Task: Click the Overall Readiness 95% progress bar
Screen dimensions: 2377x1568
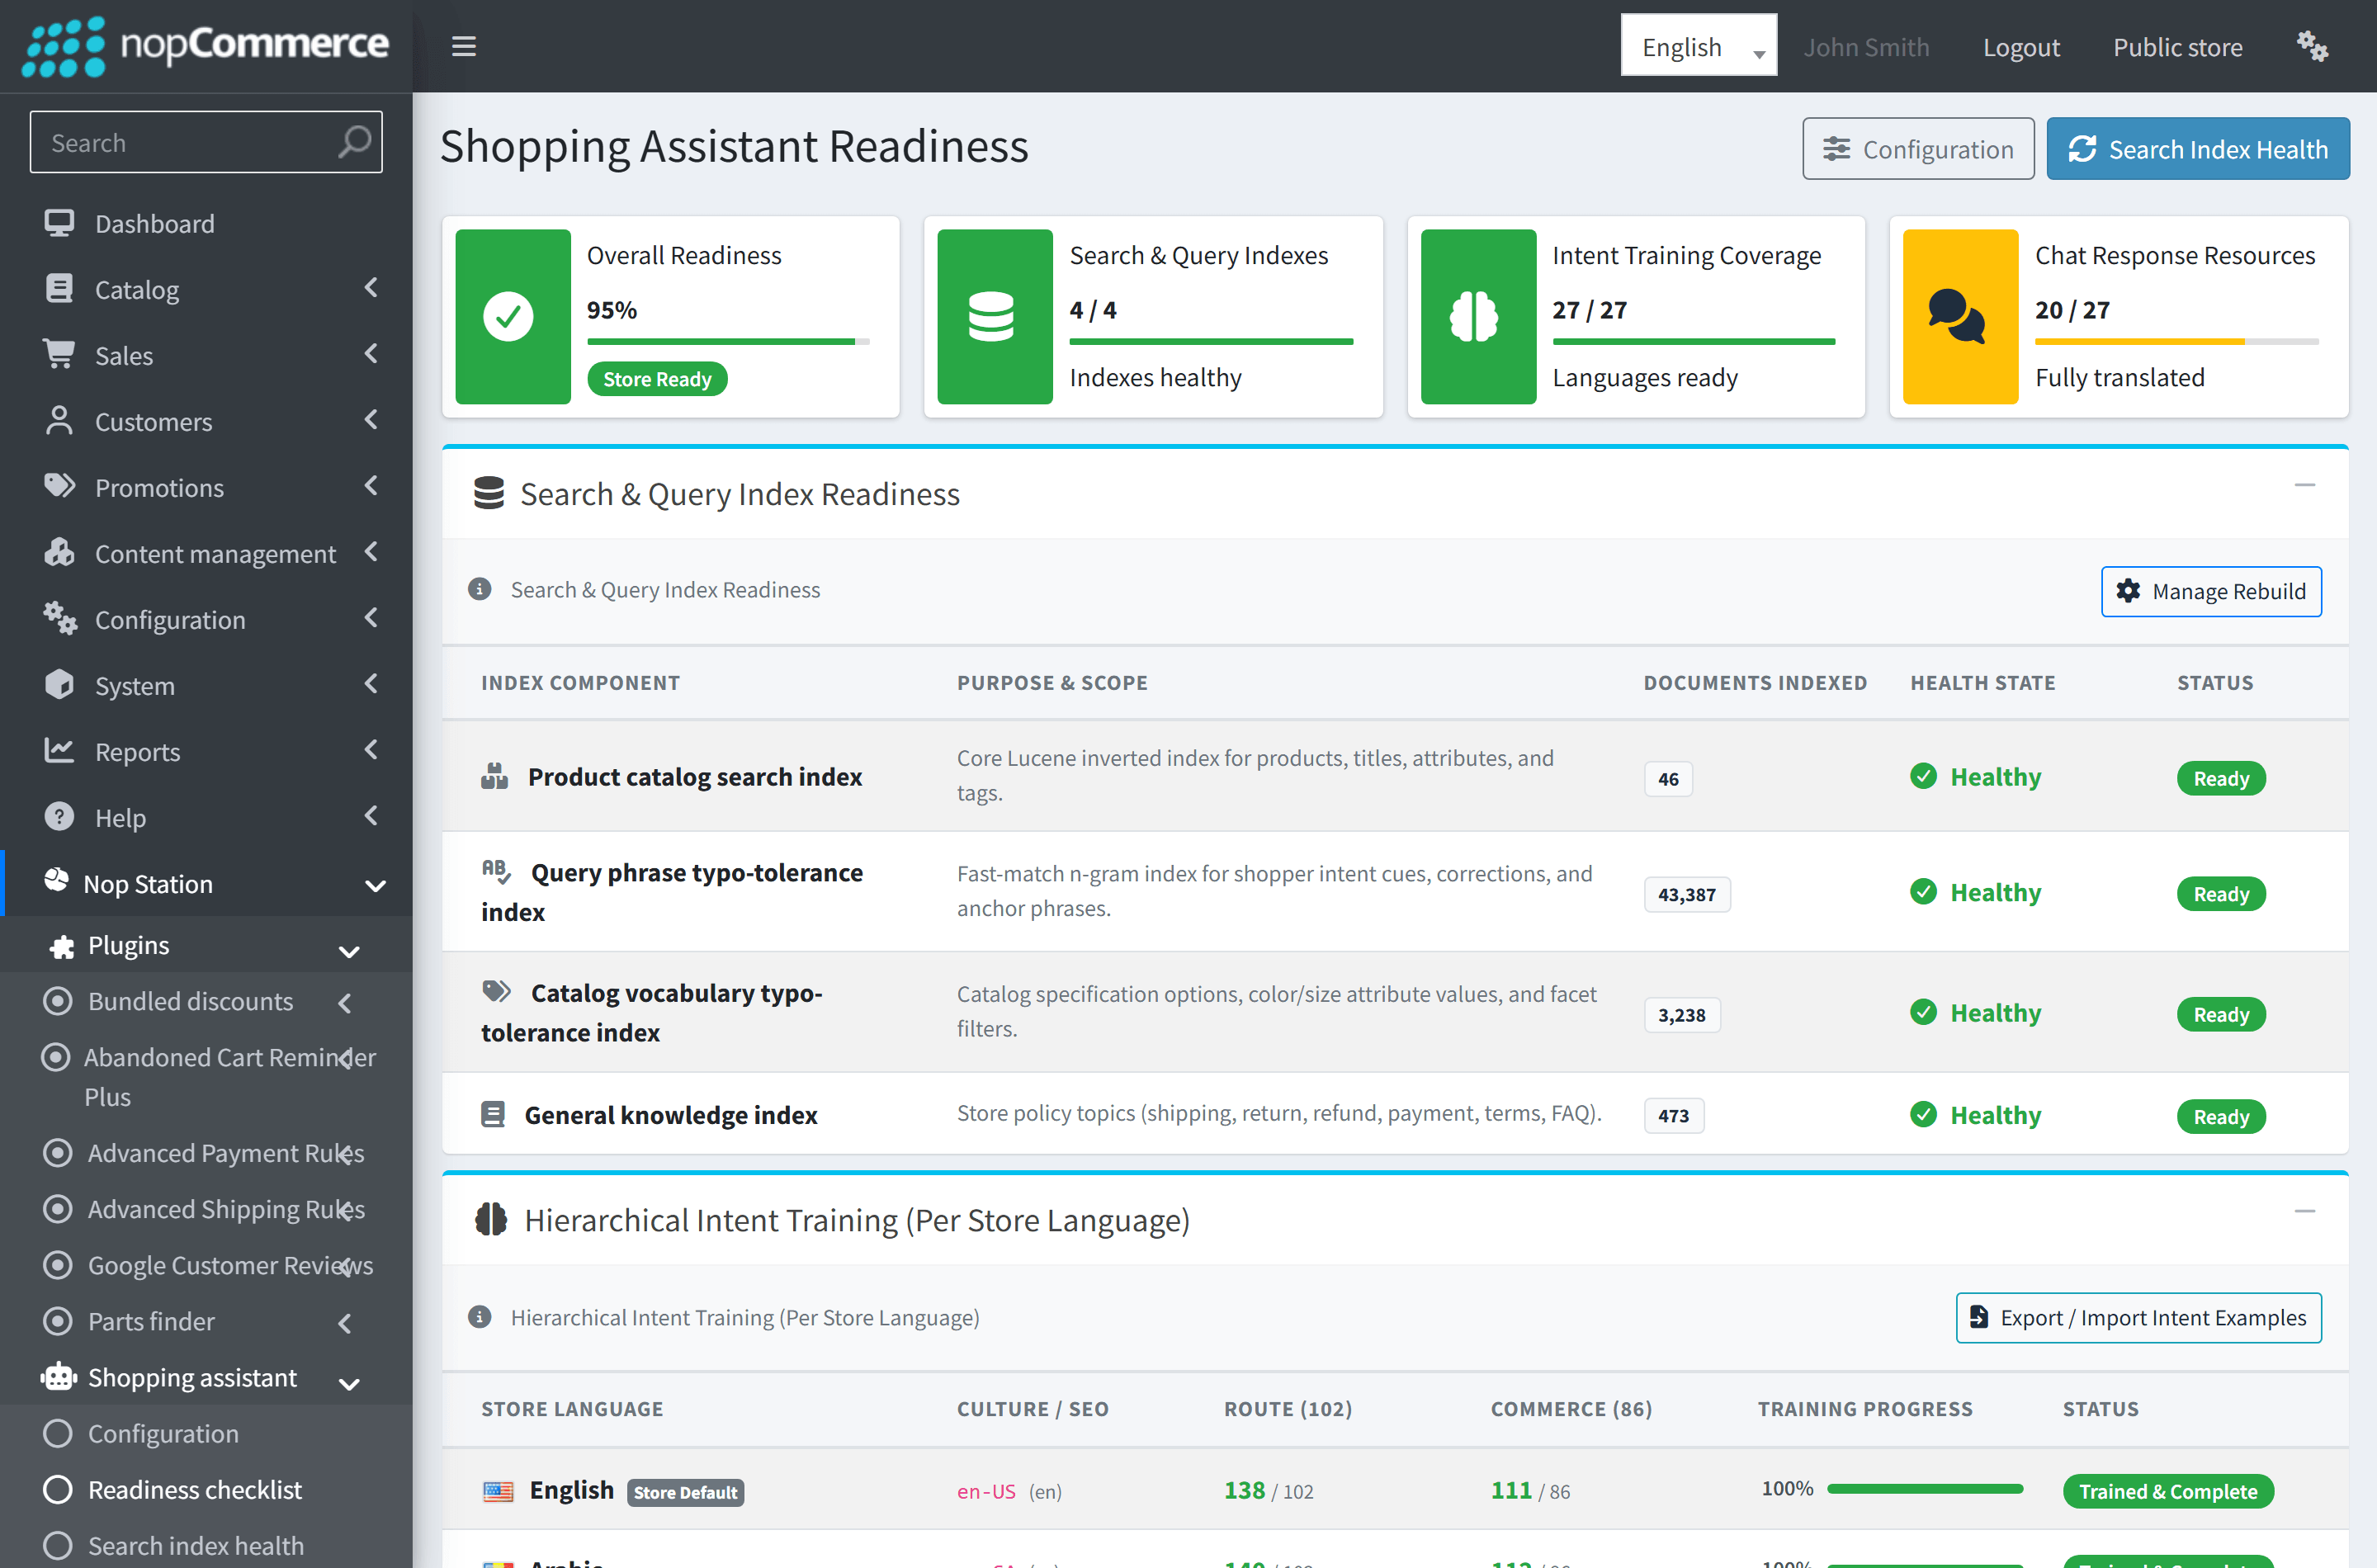Action: (x=728, y=342)
